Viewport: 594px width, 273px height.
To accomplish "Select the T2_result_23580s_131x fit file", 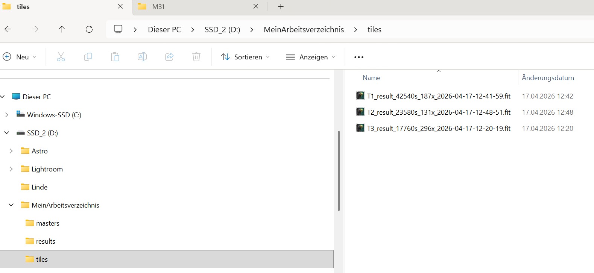I will [x=438, y=112].
